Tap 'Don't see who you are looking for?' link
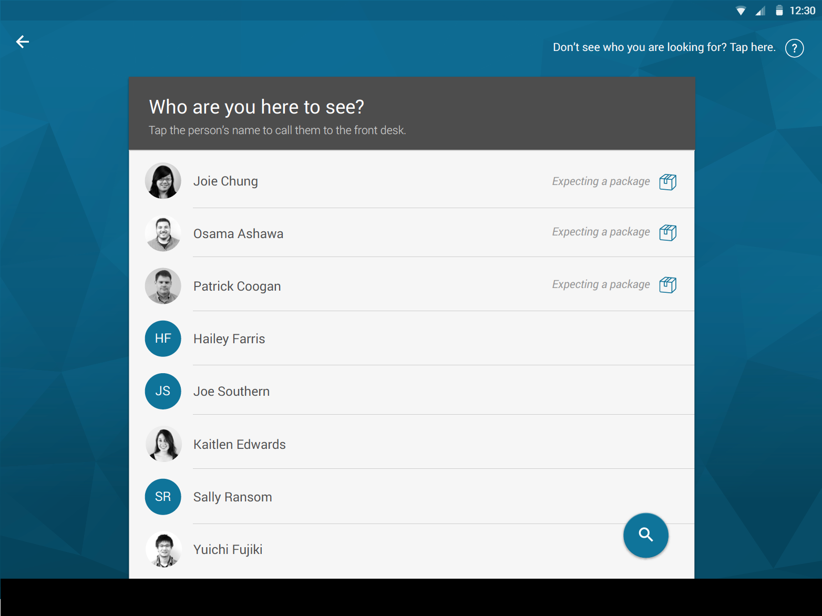The image size is (822, 616). pos(664,47)
